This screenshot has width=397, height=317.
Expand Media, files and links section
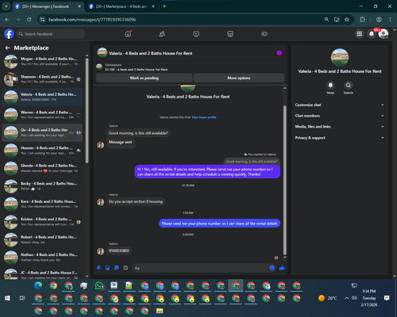click(340, 127)
